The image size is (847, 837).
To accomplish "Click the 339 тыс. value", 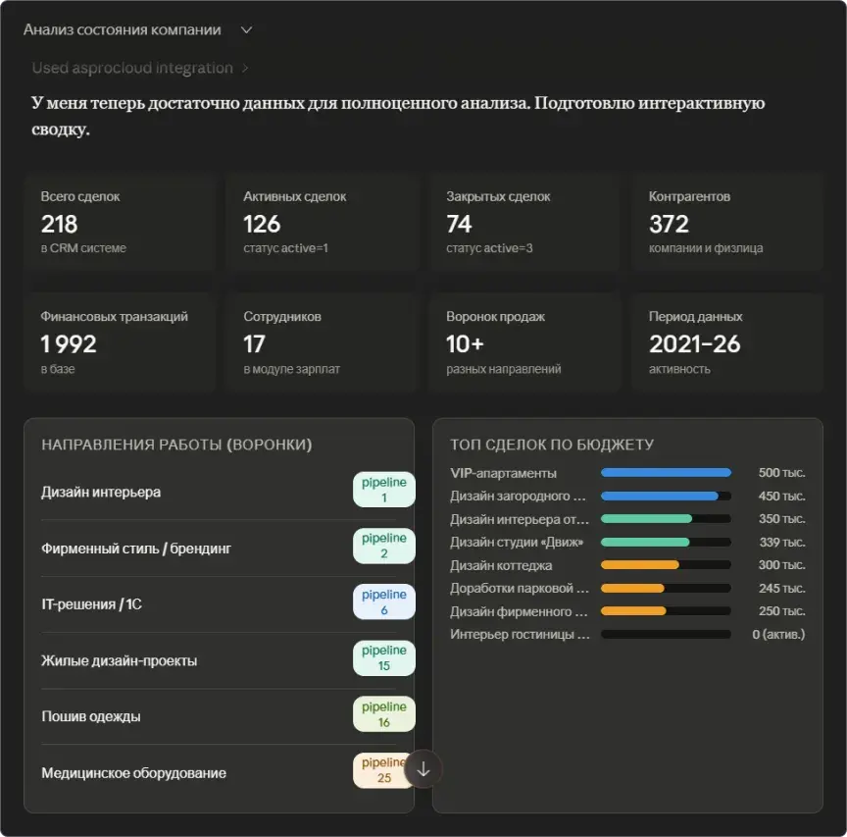I will (x=782, y=542).
